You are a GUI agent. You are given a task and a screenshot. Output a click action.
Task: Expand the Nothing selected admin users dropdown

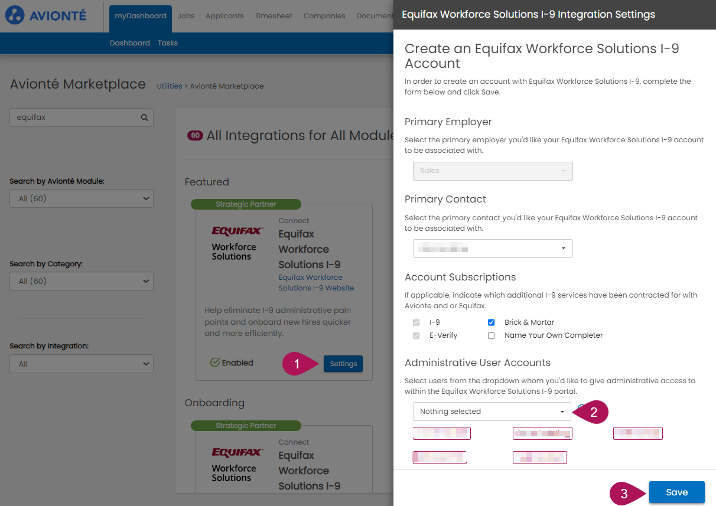point(492,412)
